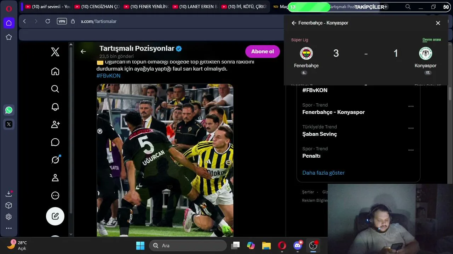Open Opera extensions cube icon
The width and height of the screenshot is (453, 254).
point(9,205)
